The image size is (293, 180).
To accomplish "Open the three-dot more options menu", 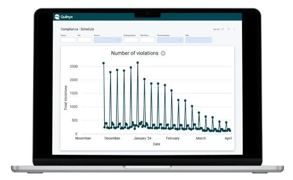I will (234, 29).
